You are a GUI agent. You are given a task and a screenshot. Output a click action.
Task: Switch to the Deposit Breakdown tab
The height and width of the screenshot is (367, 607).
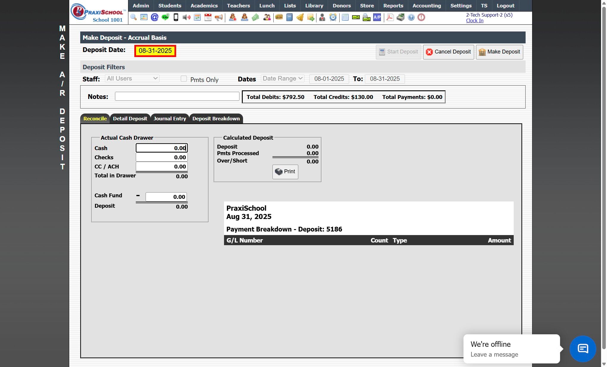216,119
